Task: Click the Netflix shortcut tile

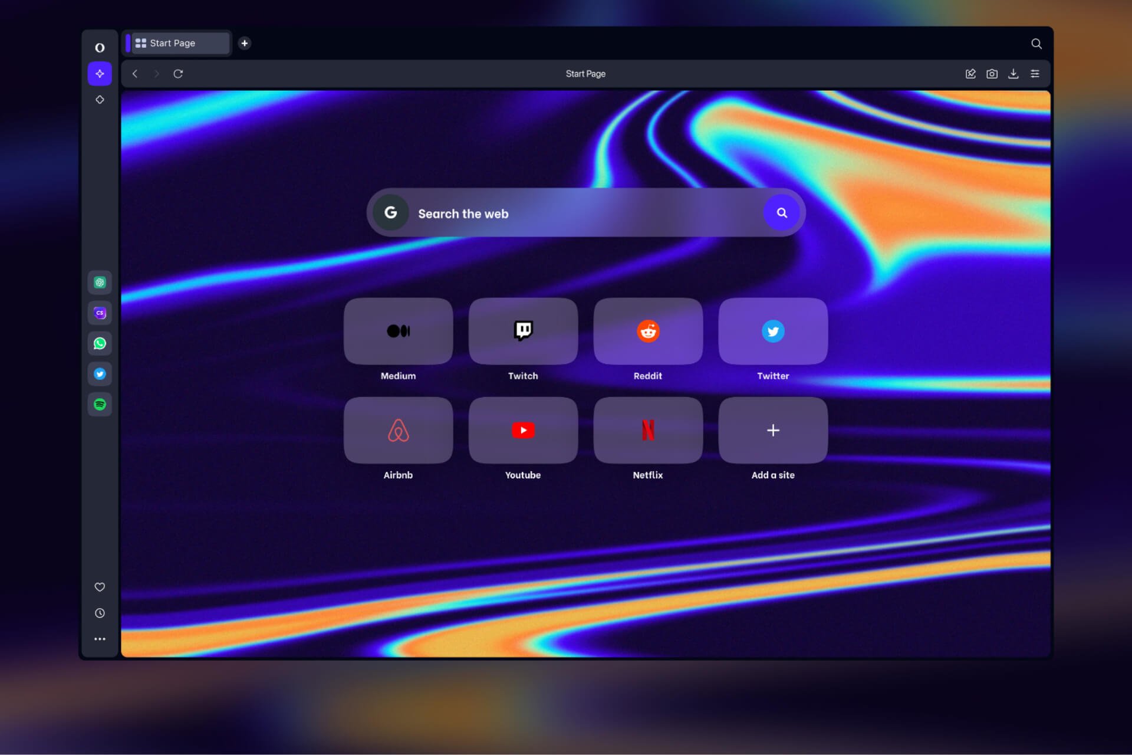Action: pos(648,430)
